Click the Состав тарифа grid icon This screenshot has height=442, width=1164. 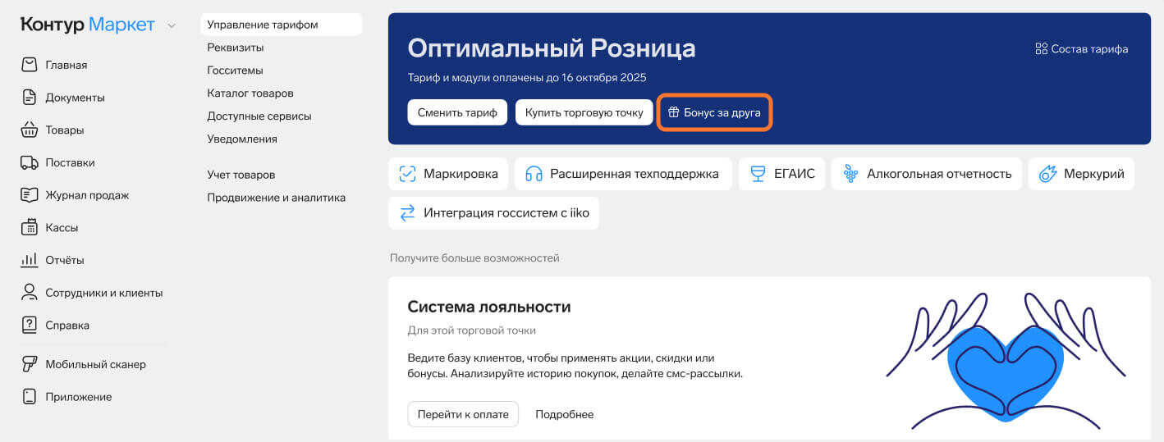tap(1042, 49)
